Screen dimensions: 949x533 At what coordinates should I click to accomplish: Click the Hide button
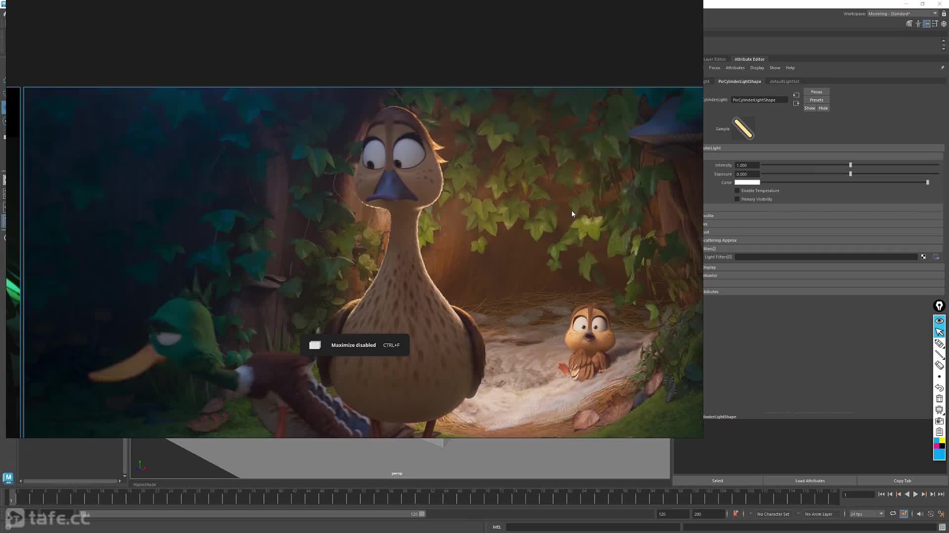823,108
